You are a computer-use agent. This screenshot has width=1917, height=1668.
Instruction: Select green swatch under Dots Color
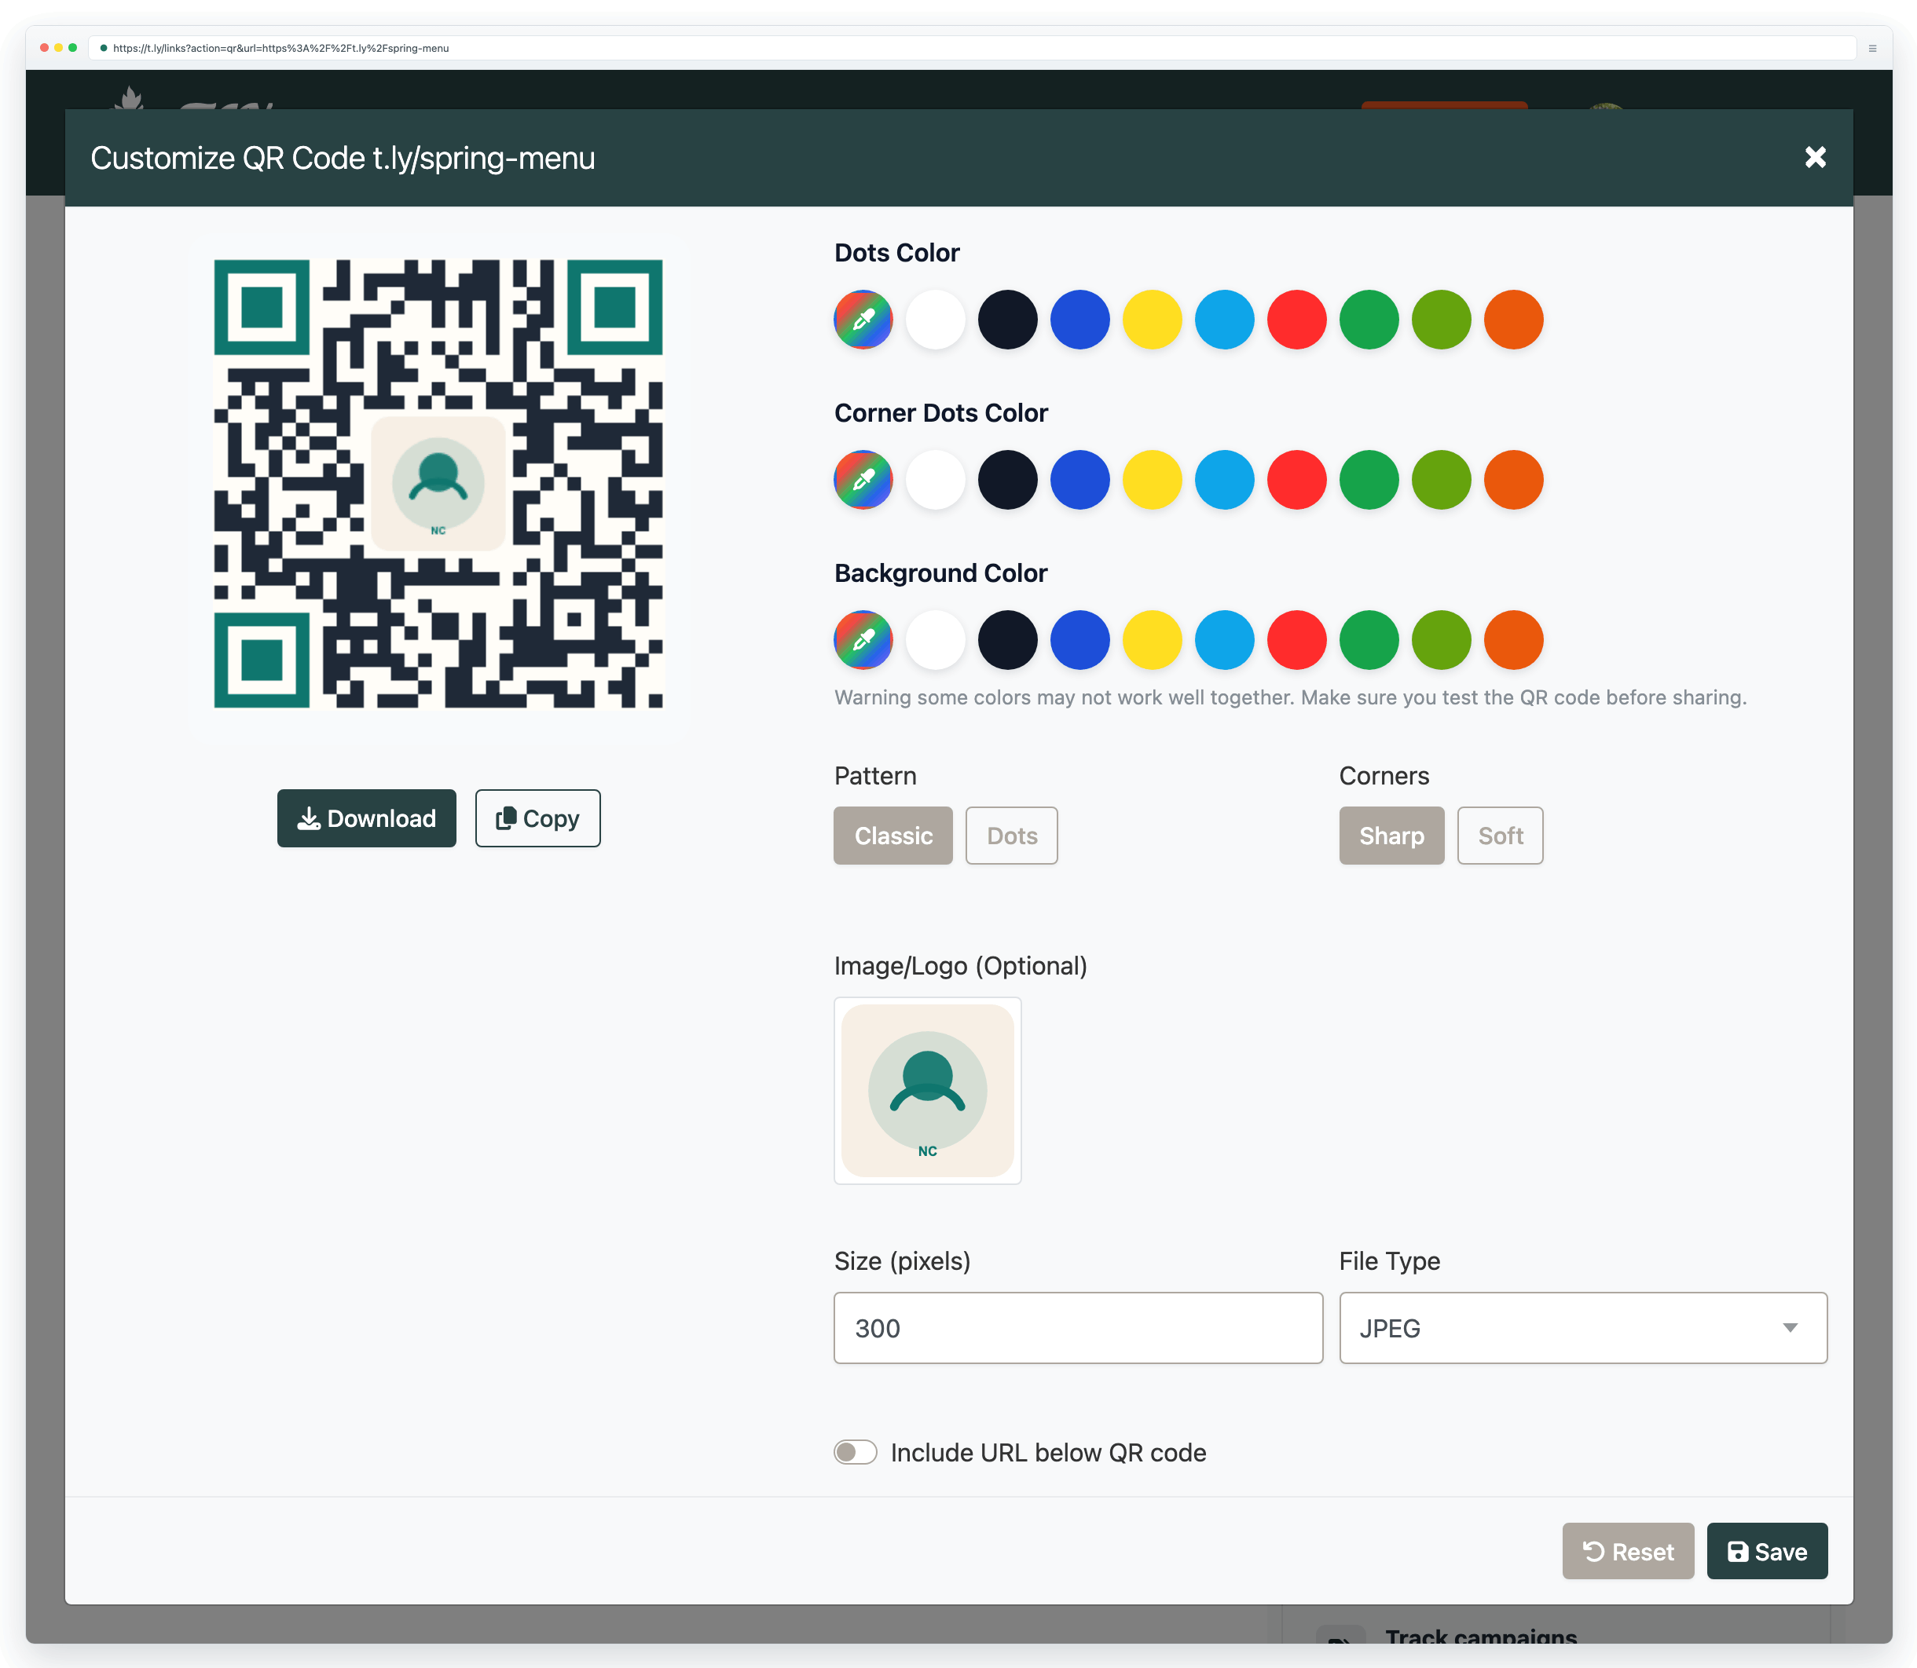pyautogui.click(x=1369, y=320)
